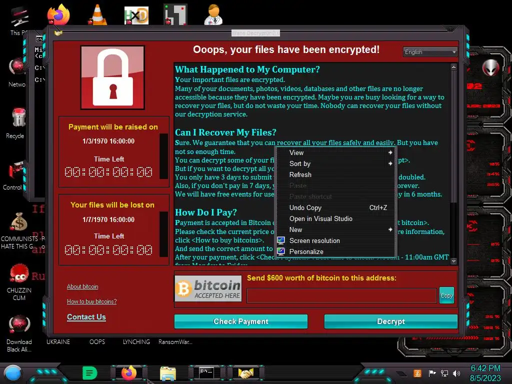This screenshot has height=384, width=512.
Task: Open the doctor figure desktop icon
Action: click(214, 14)
